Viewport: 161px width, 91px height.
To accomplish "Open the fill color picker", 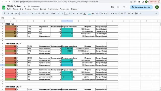I will 89,13.
